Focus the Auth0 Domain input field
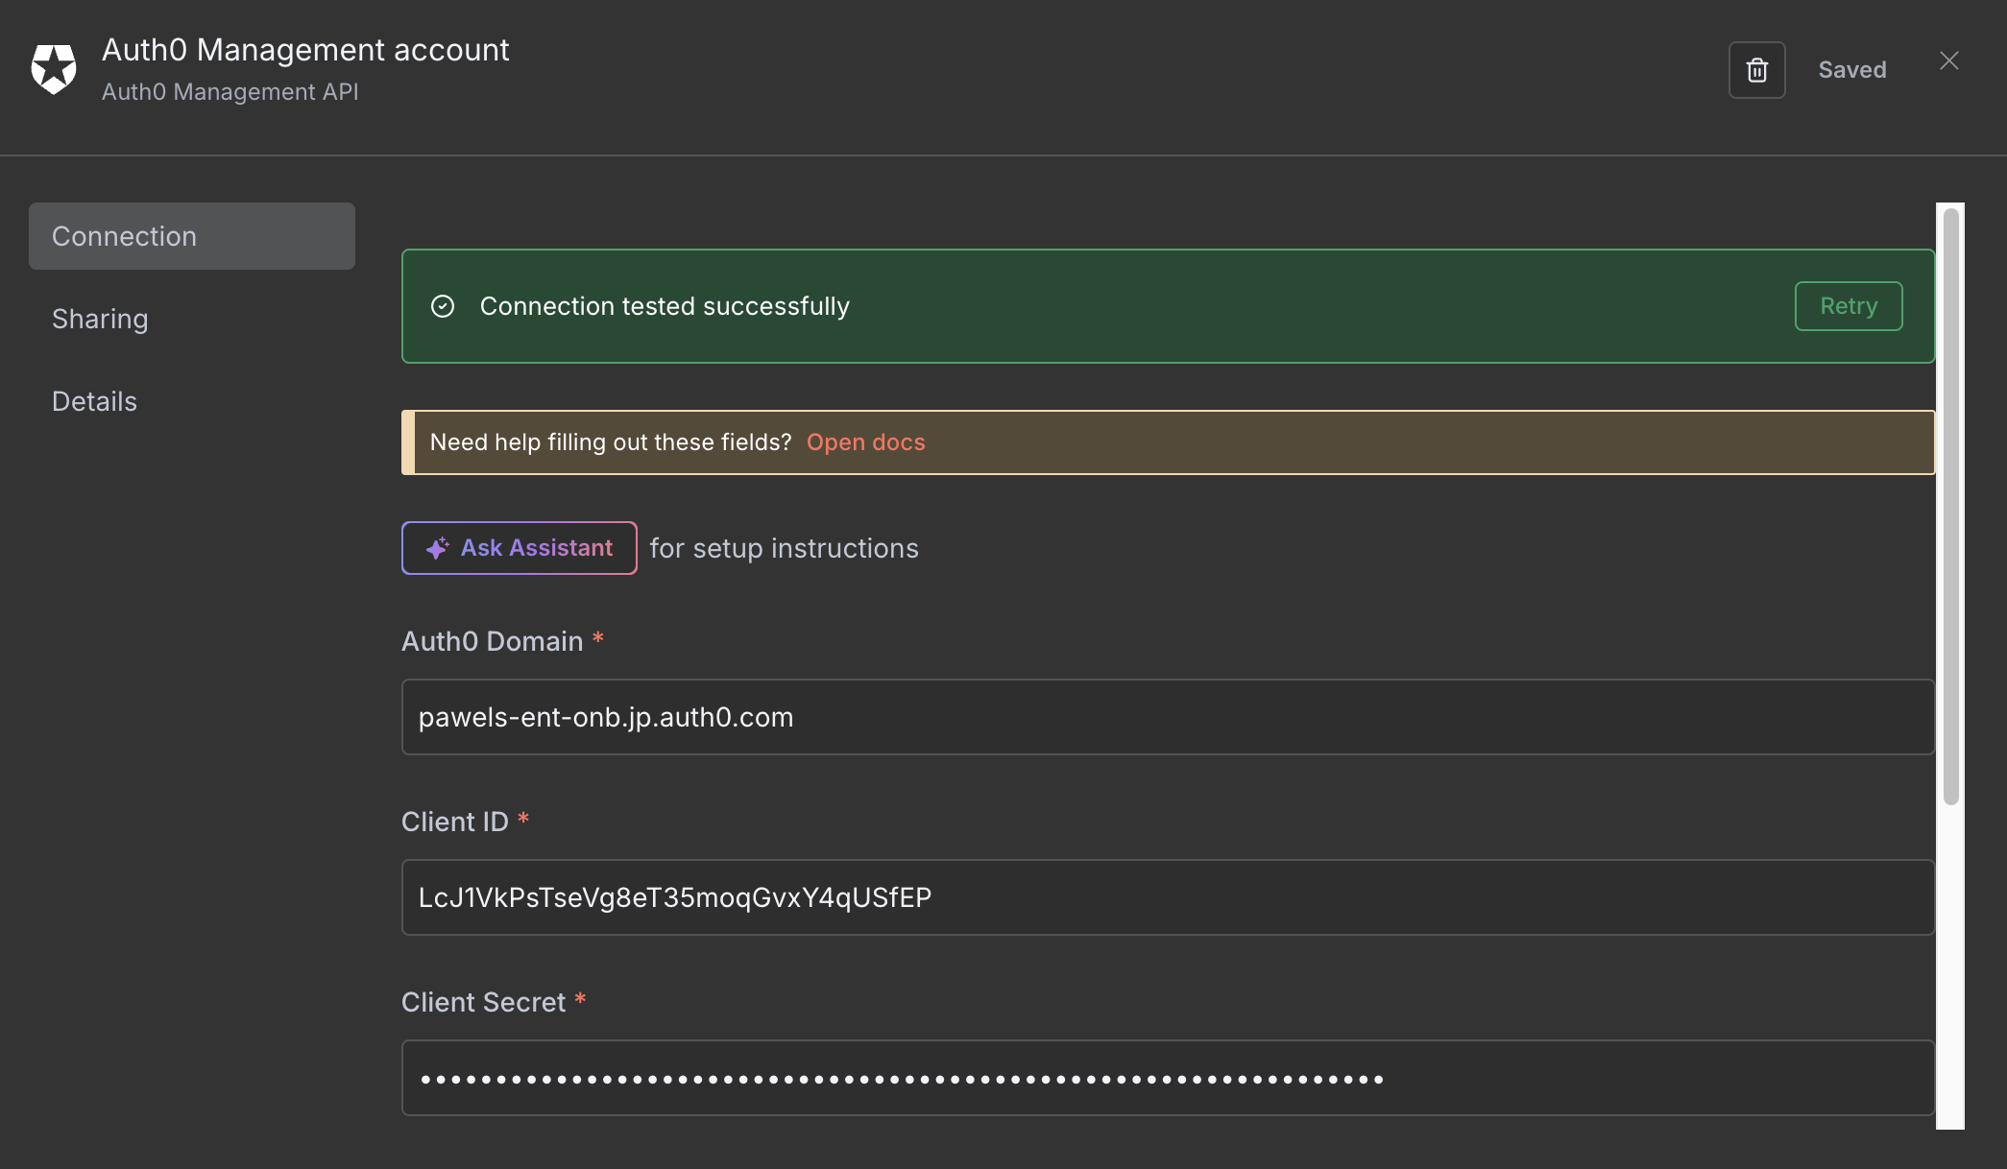 pyautogui.click(x=1167, y=717)
